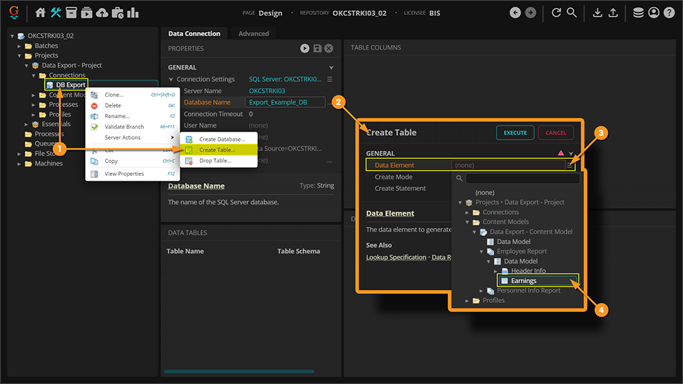The width and height of the screenshot is (683, 384).
Task: Open the database stack icon
Action: [x=638, y=12]
